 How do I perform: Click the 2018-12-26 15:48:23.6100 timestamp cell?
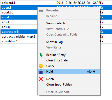pyautogui.click(x=73, y=3)
